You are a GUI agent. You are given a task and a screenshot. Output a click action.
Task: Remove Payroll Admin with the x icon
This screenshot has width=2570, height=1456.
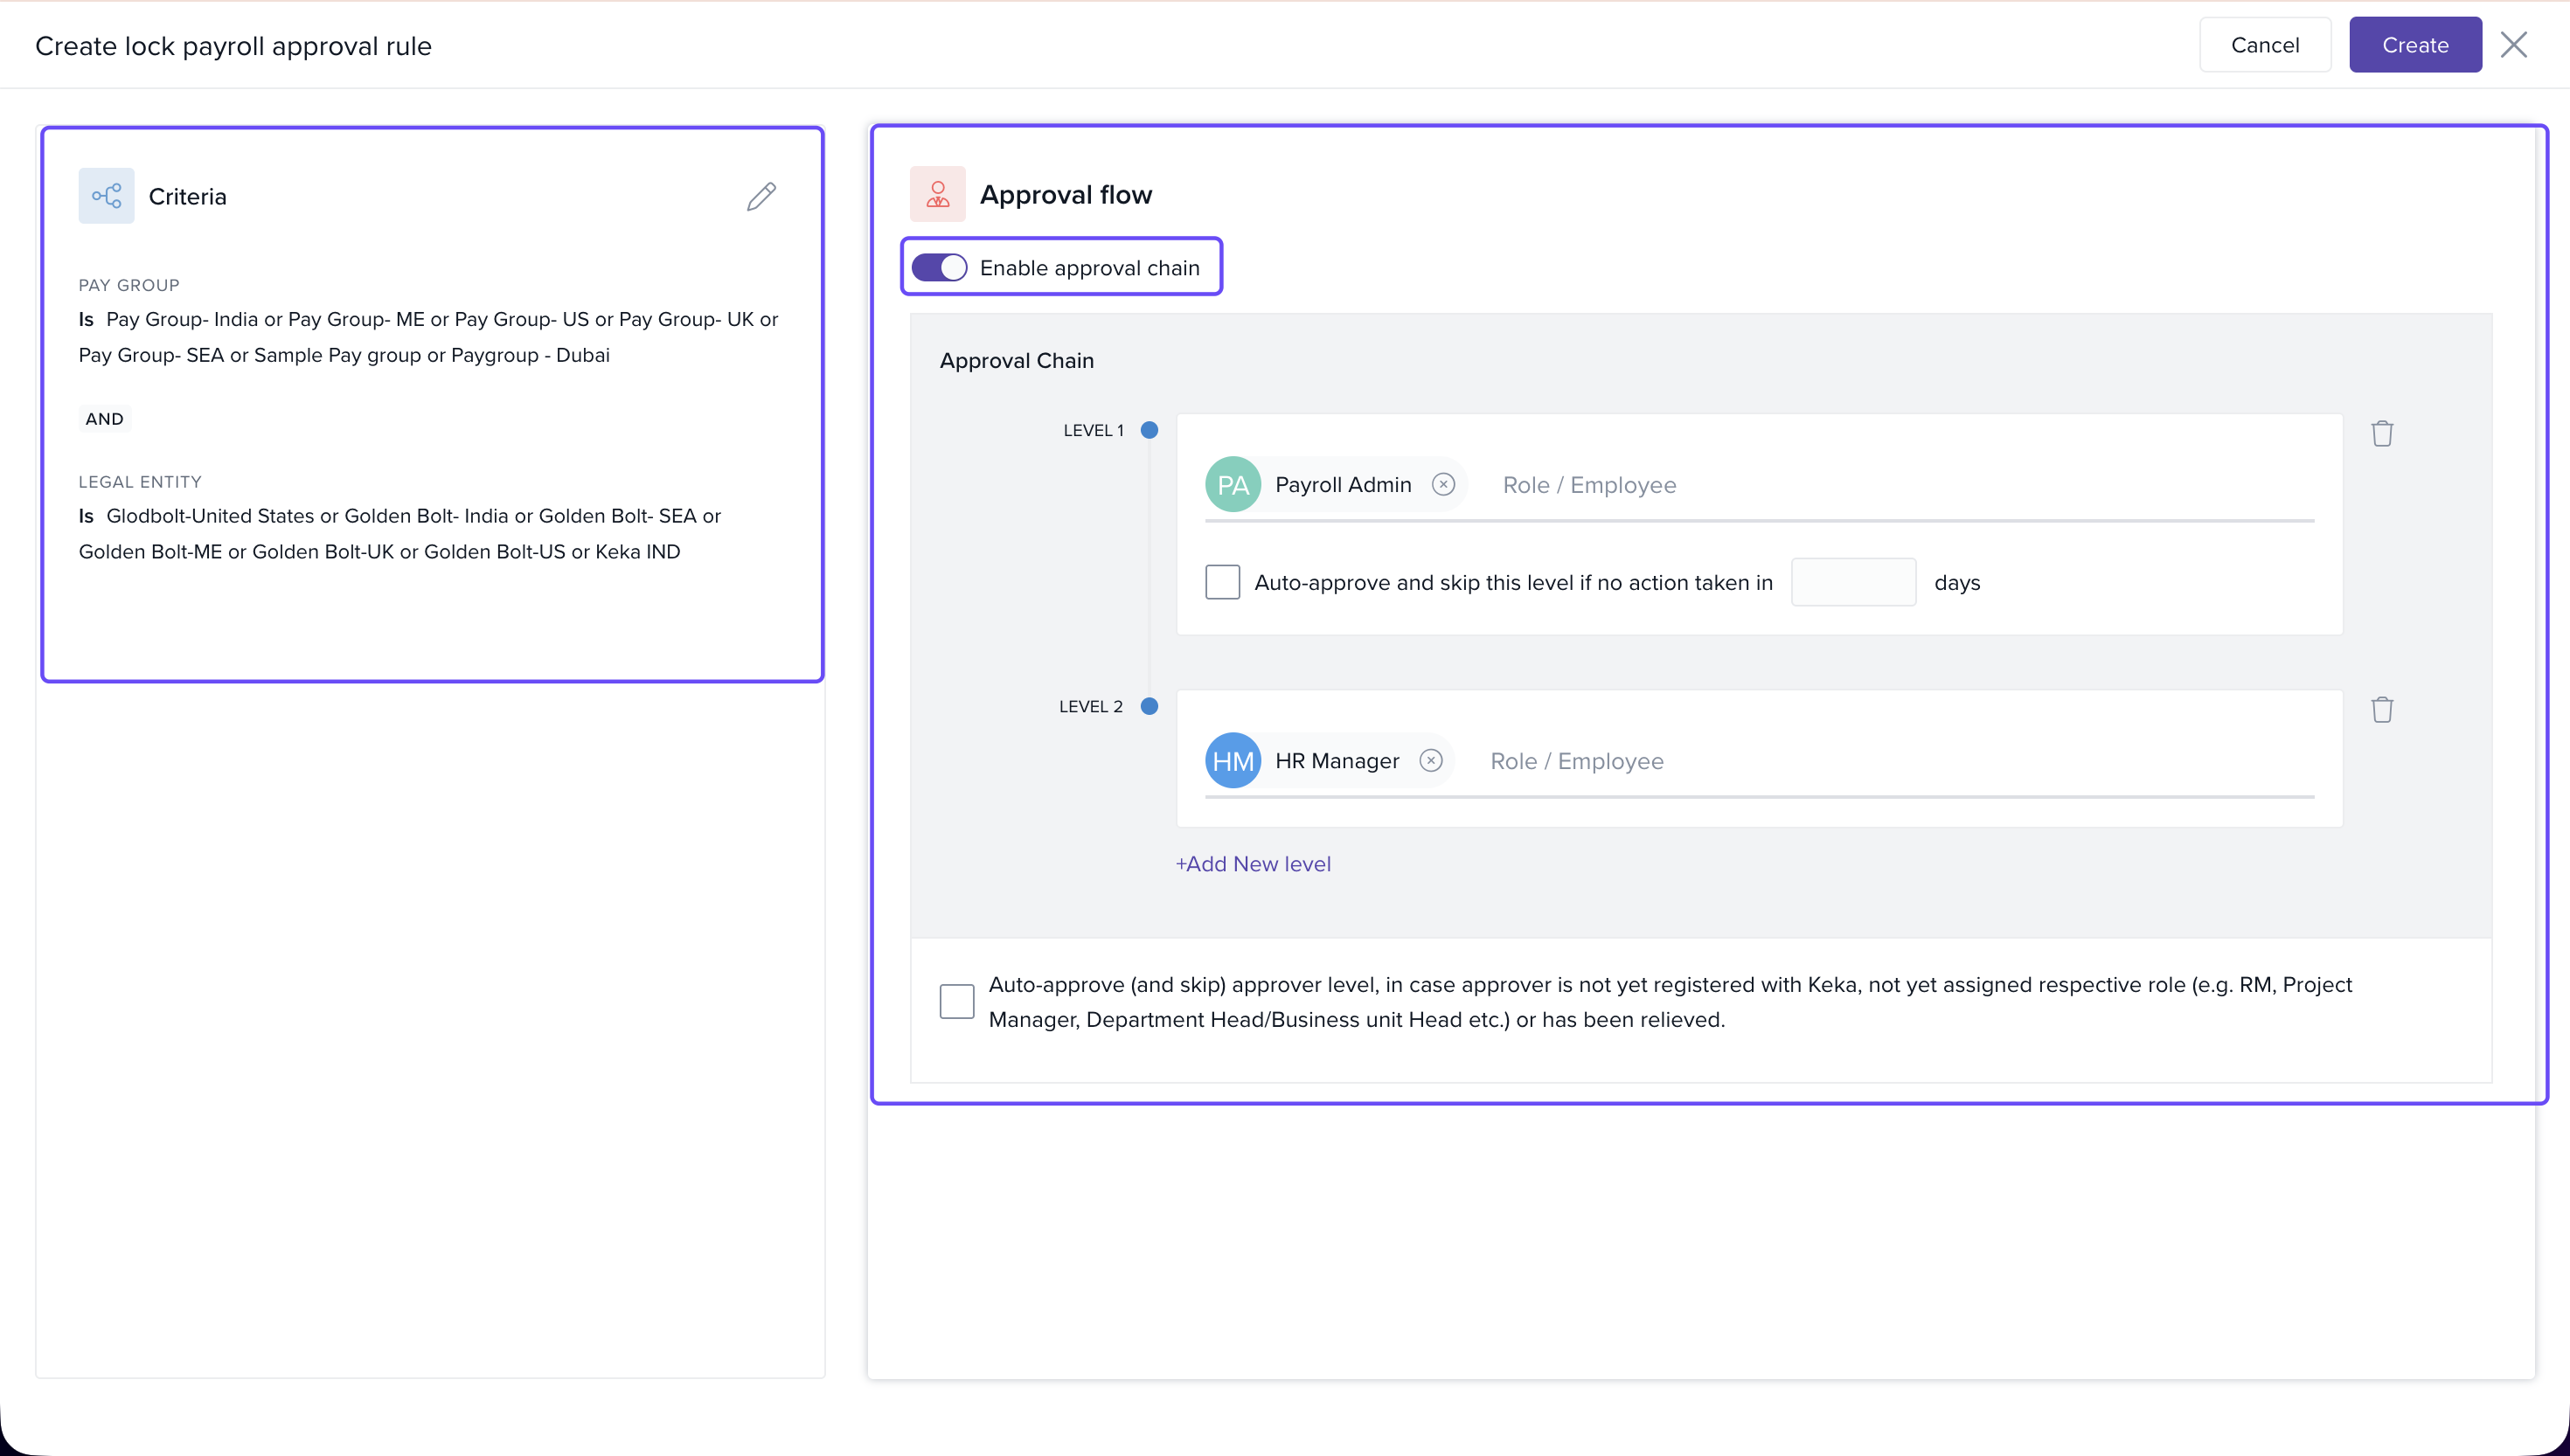coord(1443,485)
